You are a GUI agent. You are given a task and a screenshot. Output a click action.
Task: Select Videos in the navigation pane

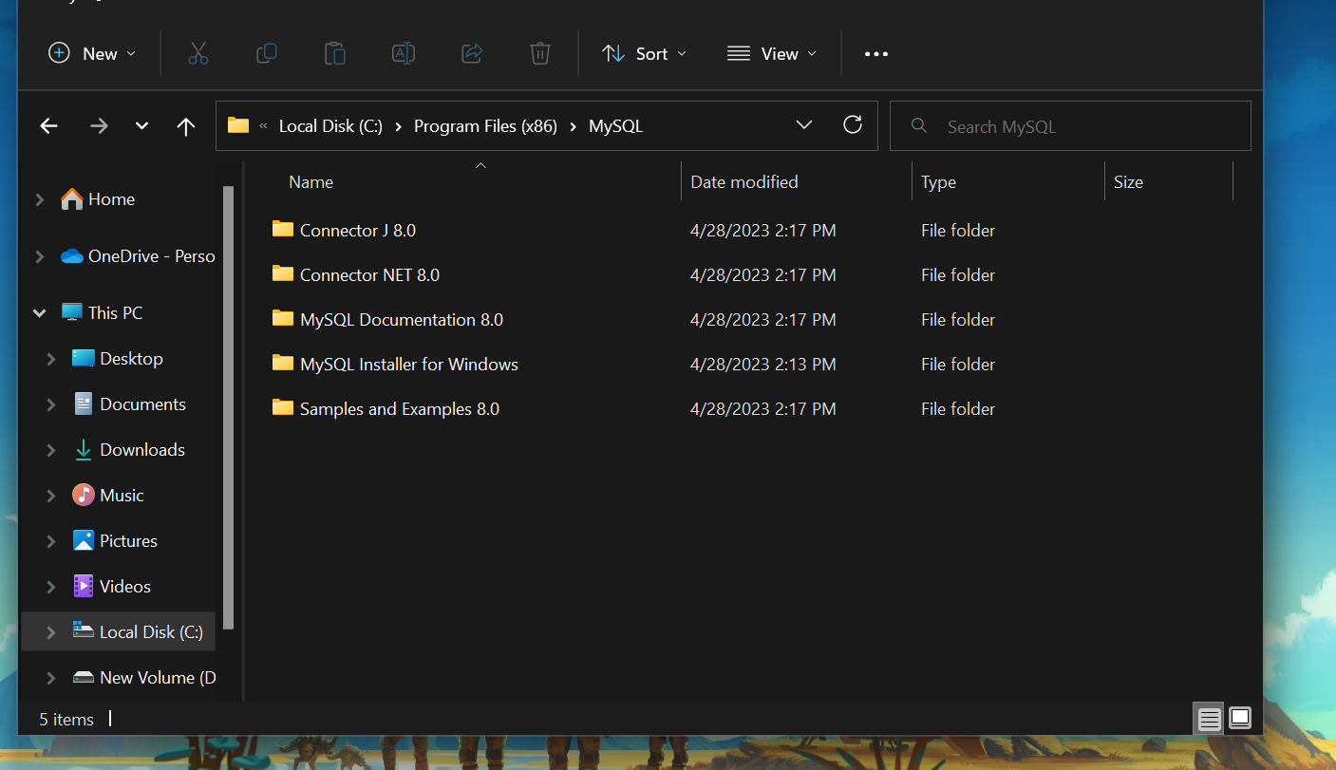click(125, 587)
